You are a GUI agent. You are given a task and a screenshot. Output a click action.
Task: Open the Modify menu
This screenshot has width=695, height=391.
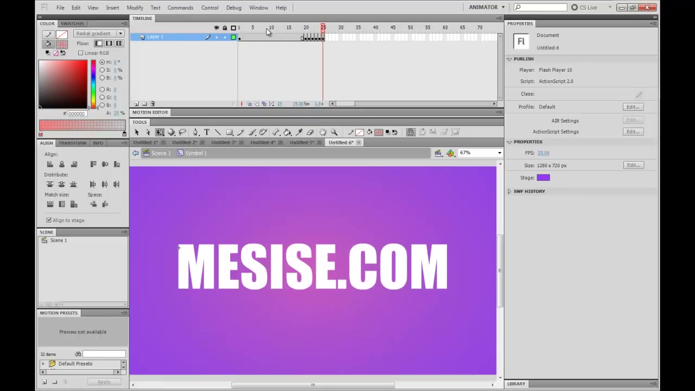(135, 8)
